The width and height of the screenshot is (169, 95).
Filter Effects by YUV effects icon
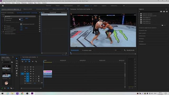(x=167, y=12)
